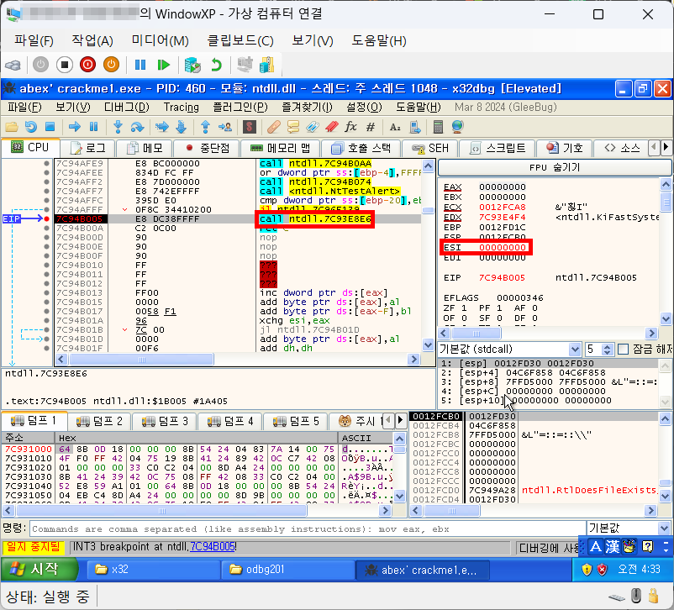
Task: Stop debugging with the blue square icon
Action: click(x=50, y=127)
